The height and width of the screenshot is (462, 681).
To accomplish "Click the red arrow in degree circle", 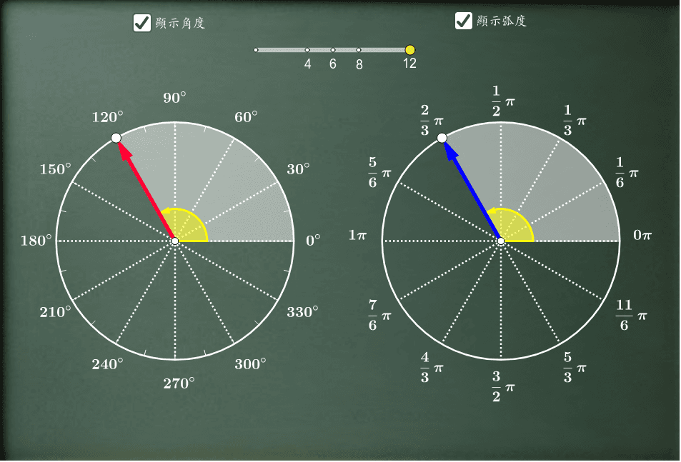I will pos(146,190).
